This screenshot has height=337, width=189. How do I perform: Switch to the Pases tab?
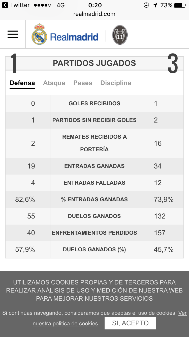83,83
